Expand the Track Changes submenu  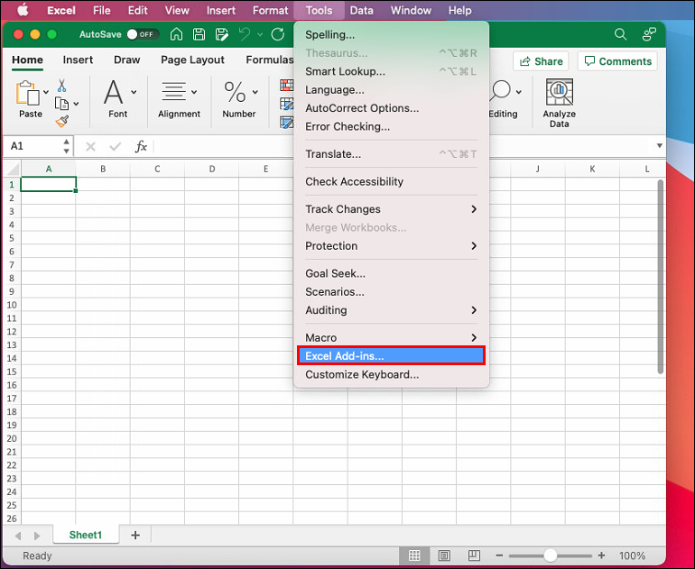pos(391,209)
